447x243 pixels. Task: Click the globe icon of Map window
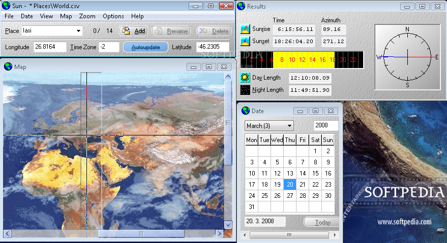pyautogui.click(x=8, y=66)
